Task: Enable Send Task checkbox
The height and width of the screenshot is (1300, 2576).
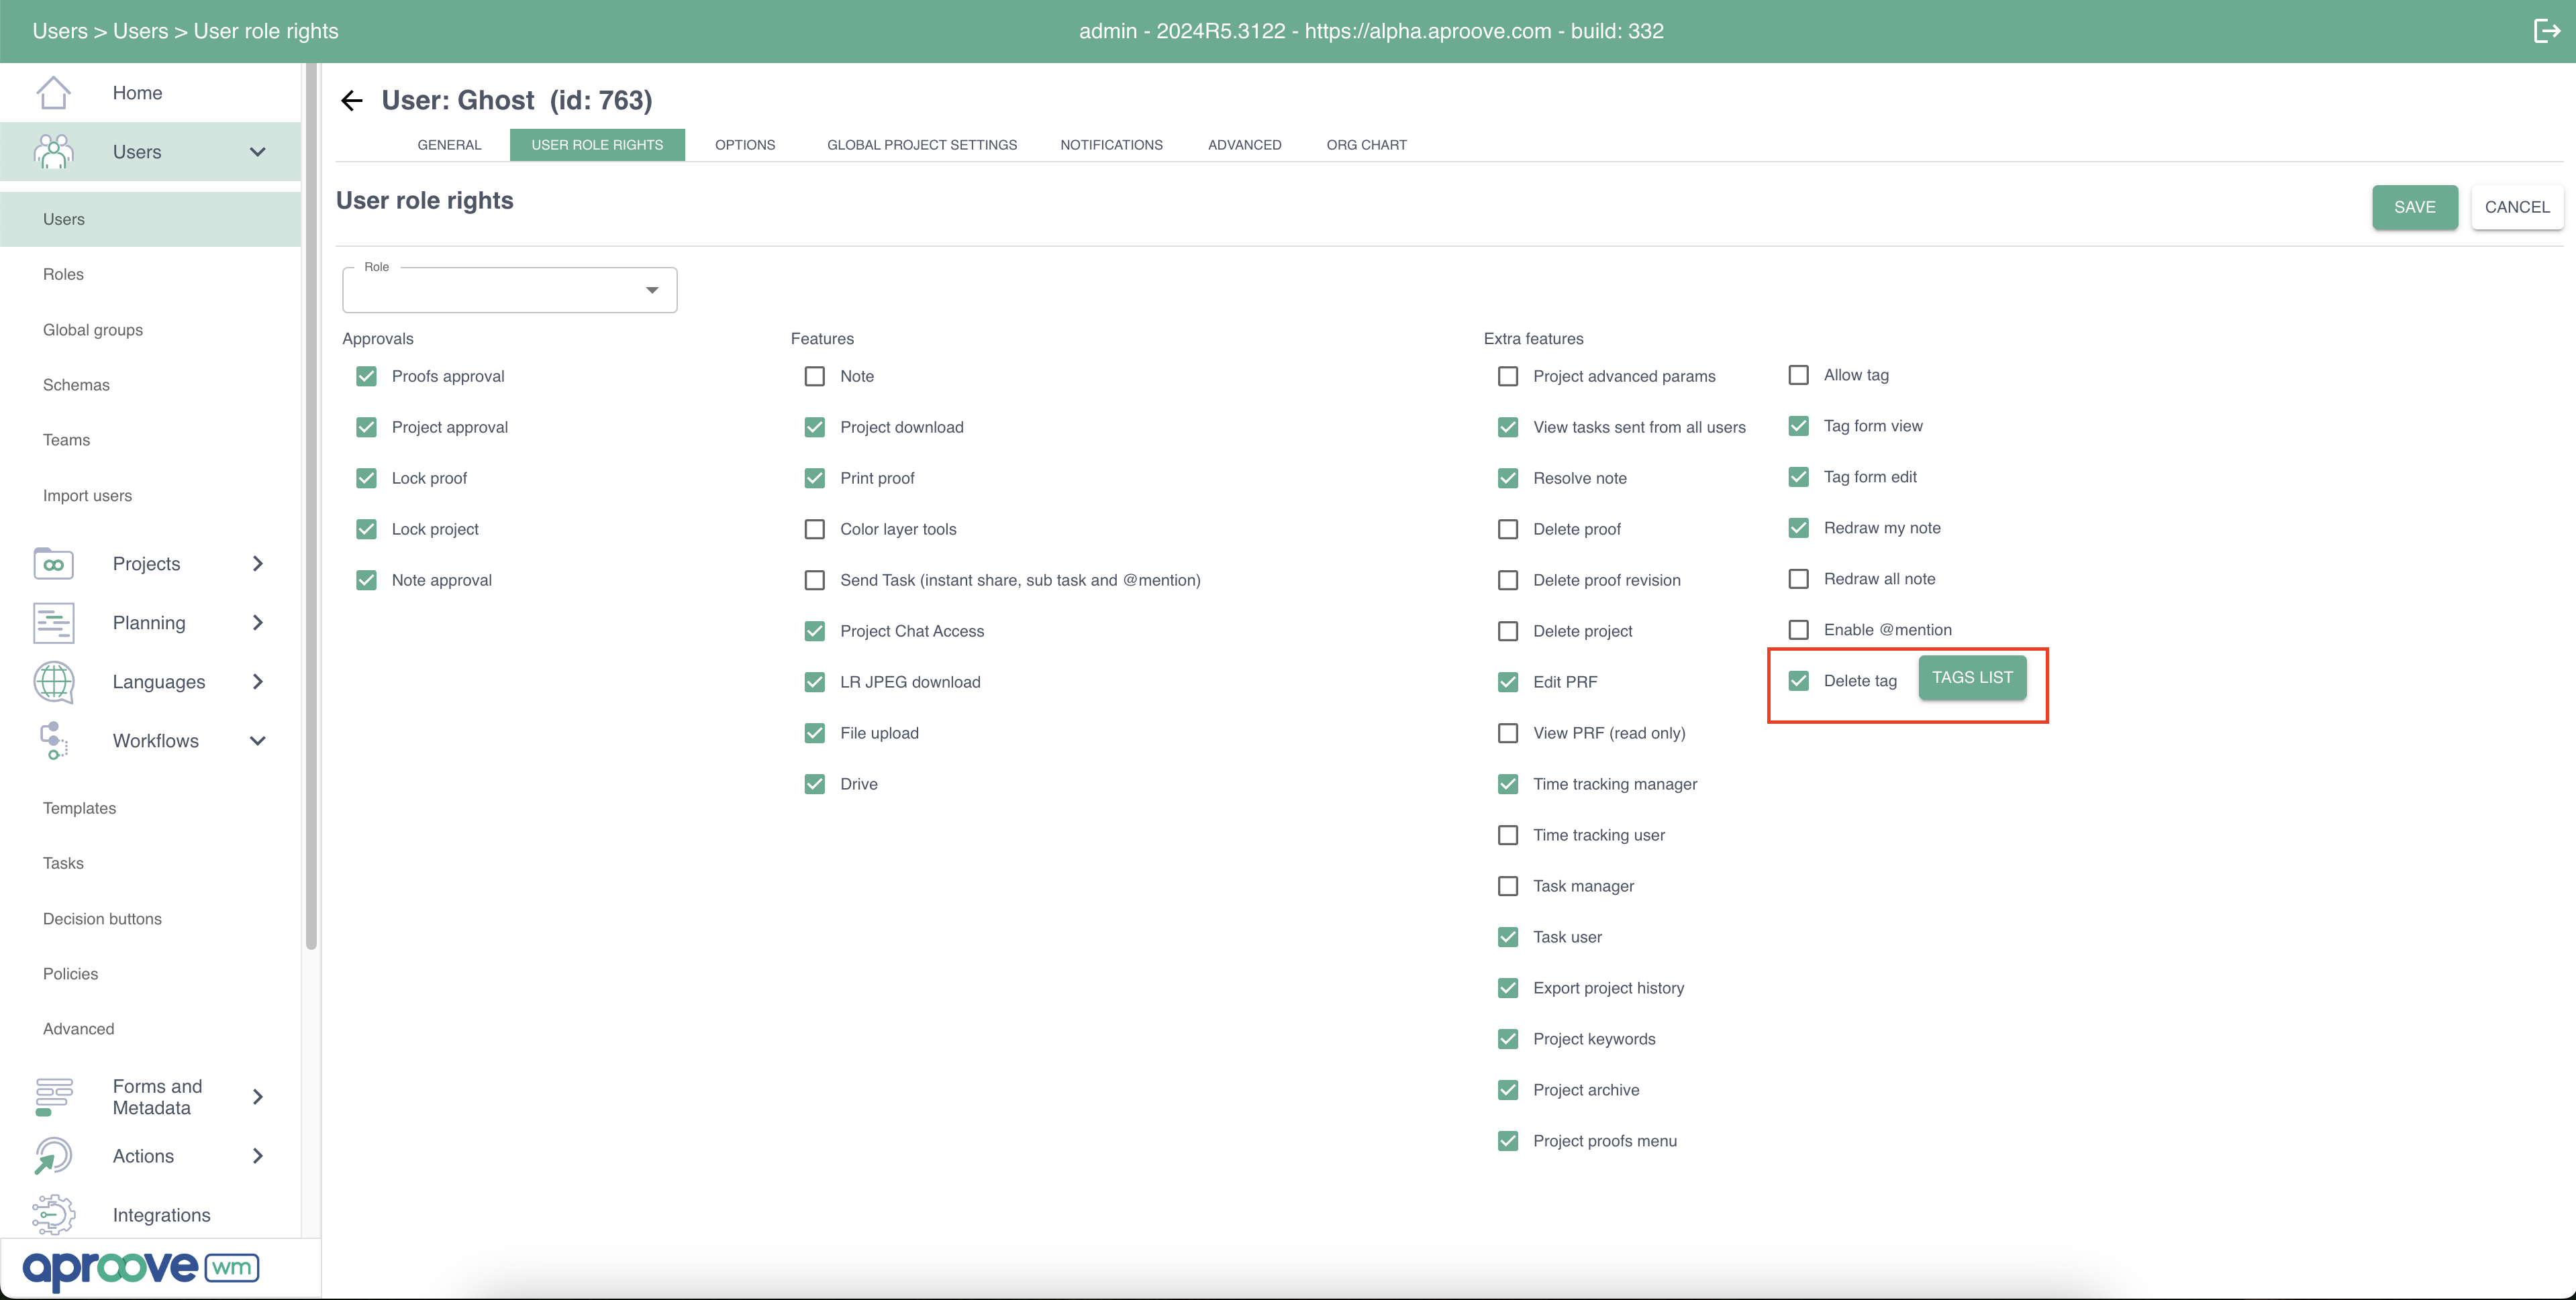Action: [x=814, y=580]
